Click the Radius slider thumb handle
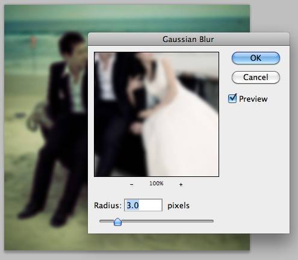 117,222
